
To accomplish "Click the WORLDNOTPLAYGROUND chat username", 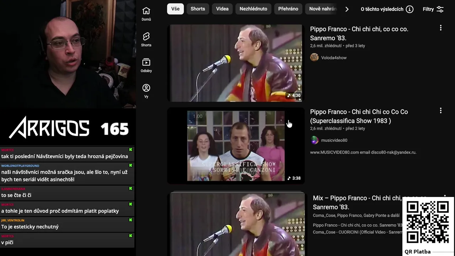I will coord(20,166).
